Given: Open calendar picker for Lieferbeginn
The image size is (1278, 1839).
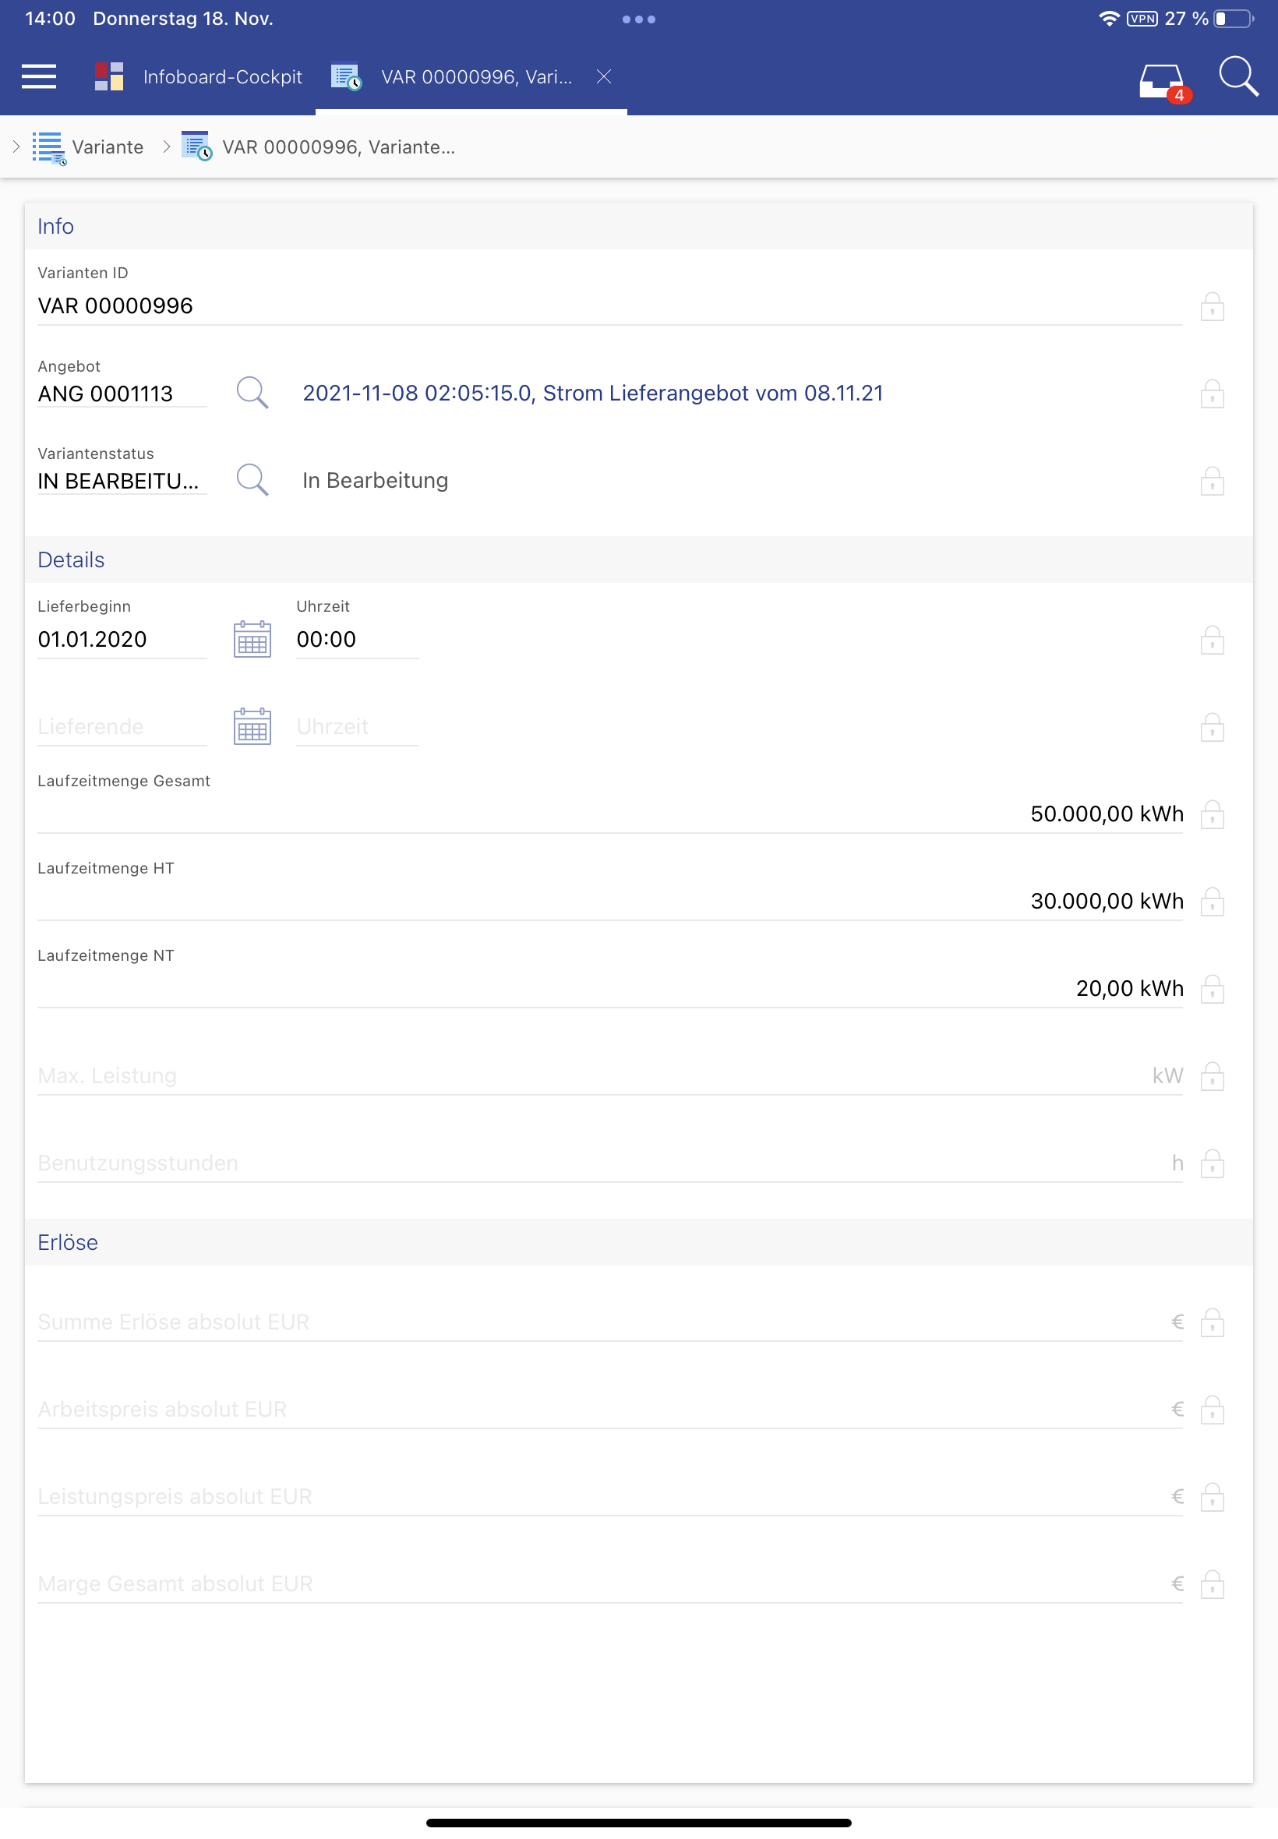Looking at the screenshot, I should click(x=252, y=640).
